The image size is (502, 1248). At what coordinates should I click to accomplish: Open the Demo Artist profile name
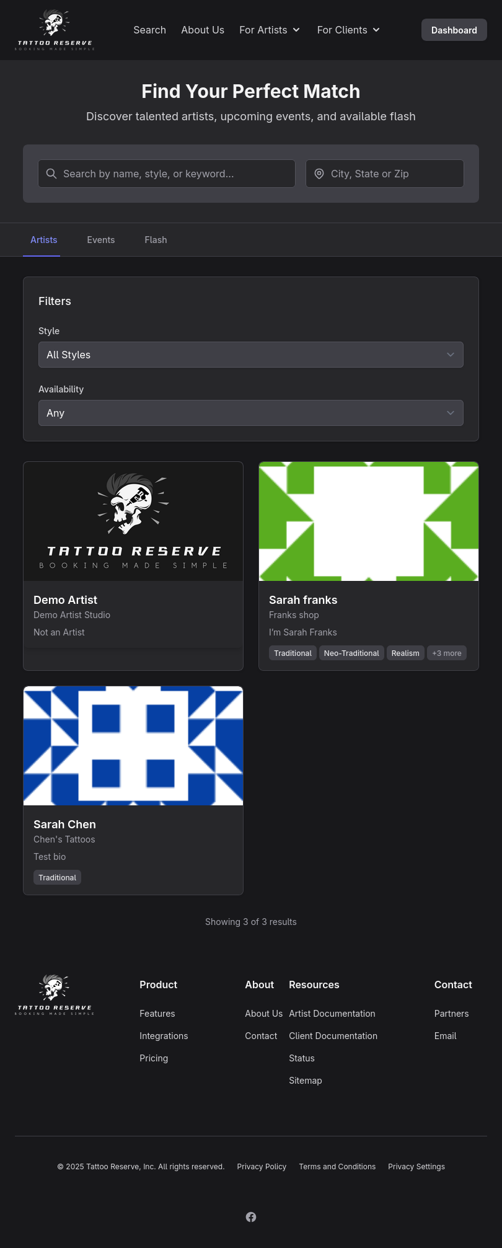point(65,600)
